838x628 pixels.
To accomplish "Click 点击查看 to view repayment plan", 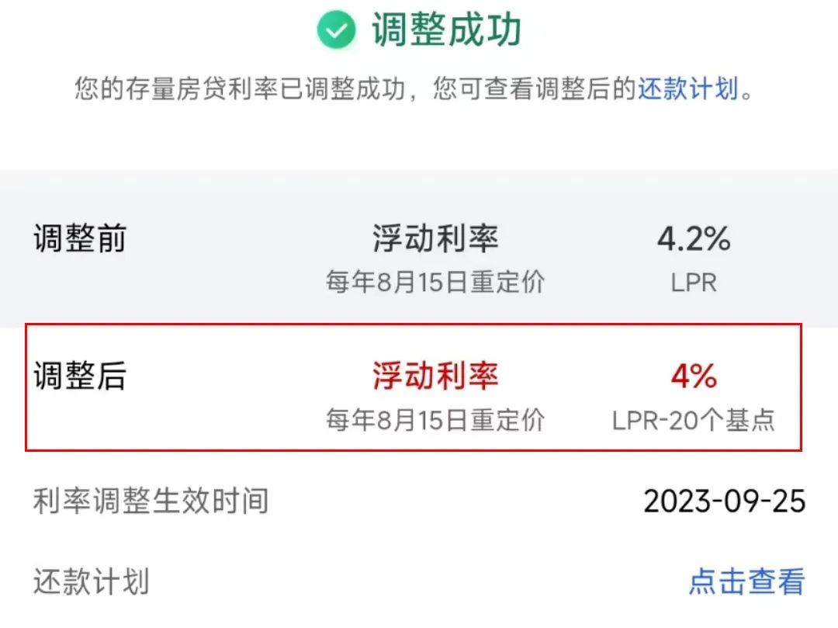I will [x=746, y=581].
